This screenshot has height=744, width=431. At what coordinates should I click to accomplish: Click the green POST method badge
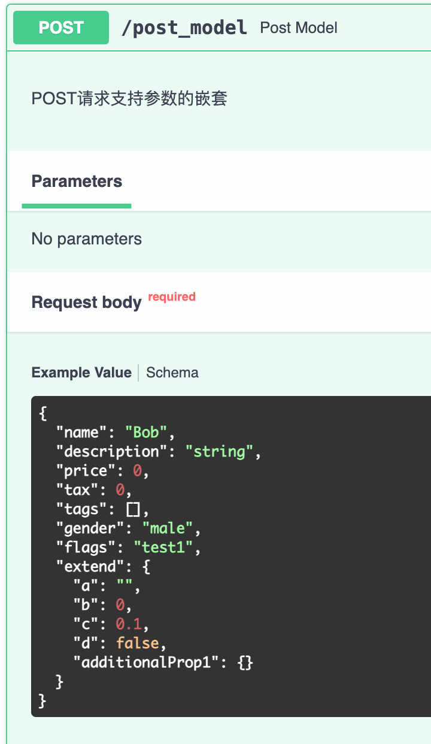pyautogui.click(x=61, y=28)
